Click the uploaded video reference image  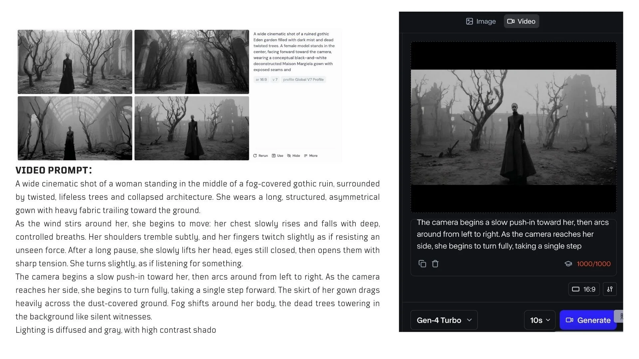click(x=513, y=127)
